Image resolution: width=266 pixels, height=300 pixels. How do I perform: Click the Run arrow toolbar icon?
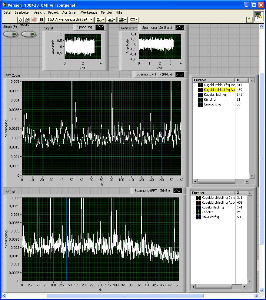pyautogui.click(x=20, y=20)
